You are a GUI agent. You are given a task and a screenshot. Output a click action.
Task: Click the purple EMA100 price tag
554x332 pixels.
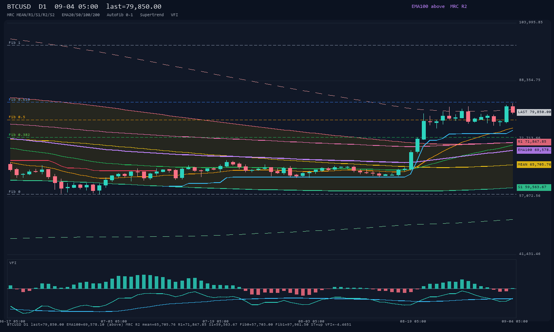click(534, 150)
